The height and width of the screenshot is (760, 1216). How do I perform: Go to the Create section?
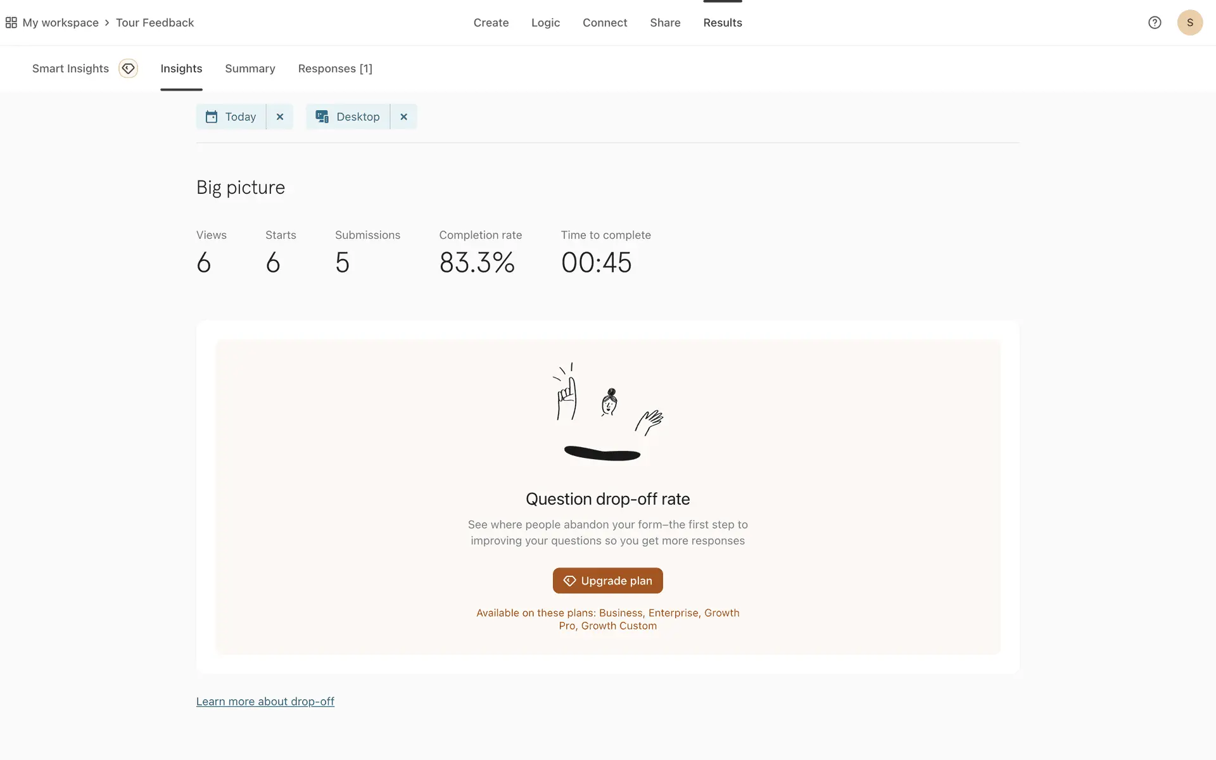point(491,23)
